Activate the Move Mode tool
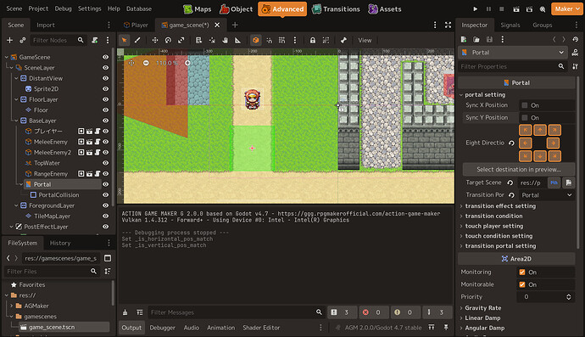Image resolution: width=585 pixels, height=337 pixels. pyautogui.click(x=155, y=41)
